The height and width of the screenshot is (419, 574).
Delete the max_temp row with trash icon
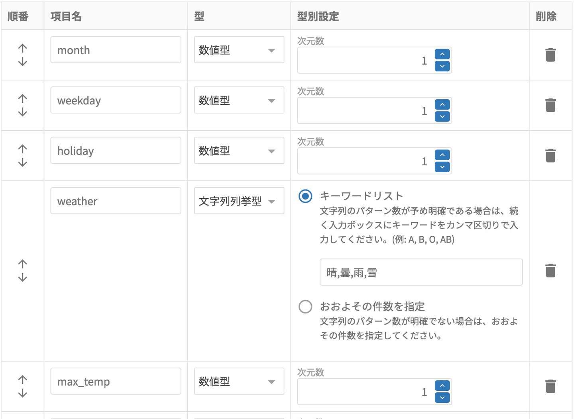(x=550, y=386)
